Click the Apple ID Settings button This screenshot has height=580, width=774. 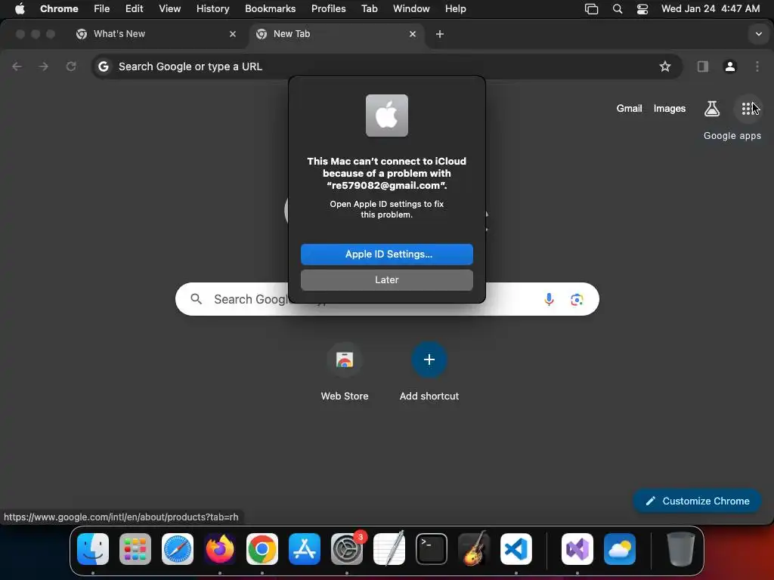coord(387,255)
